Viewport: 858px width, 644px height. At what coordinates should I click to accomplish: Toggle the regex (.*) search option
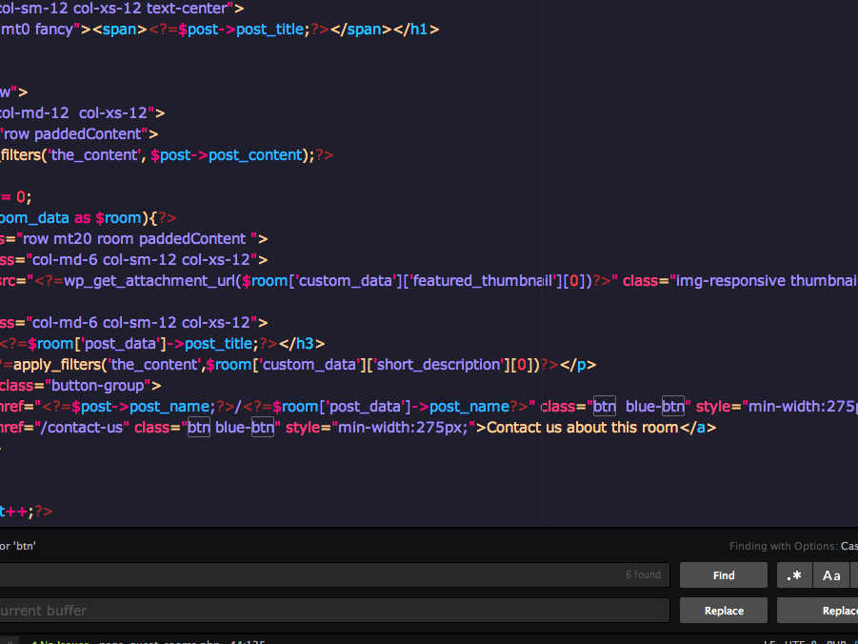(x=794, y=575)
